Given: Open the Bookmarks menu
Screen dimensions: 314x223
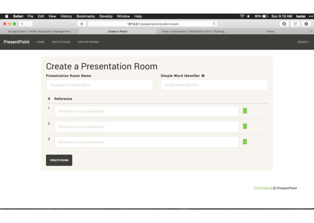Looking at the screenshot, I should point(85,16).
